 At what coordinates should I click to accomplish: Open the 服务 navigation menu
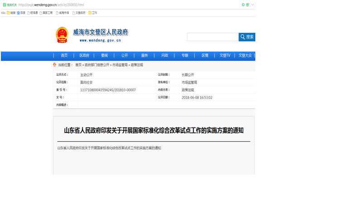144,56
